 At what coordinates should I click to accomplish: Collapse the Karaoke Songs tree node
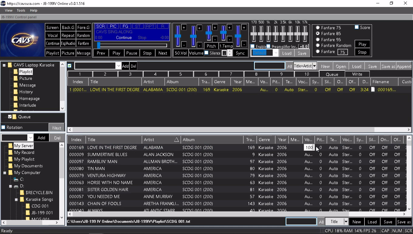16,199
